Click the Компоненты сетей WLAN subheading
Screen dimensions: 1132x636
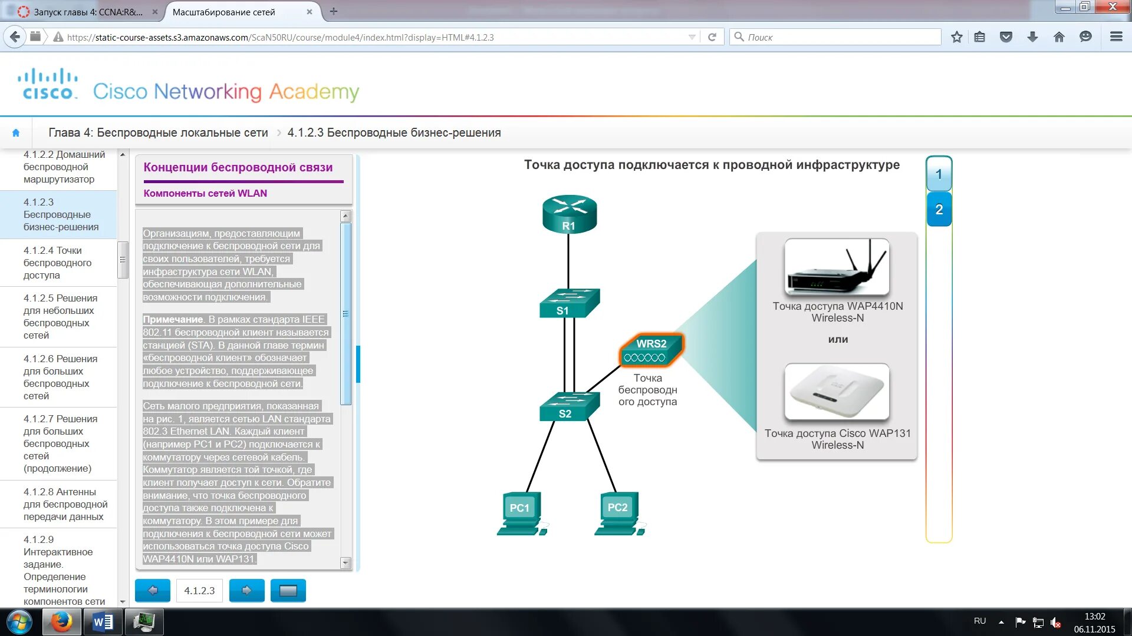click(x=205, y=193)
